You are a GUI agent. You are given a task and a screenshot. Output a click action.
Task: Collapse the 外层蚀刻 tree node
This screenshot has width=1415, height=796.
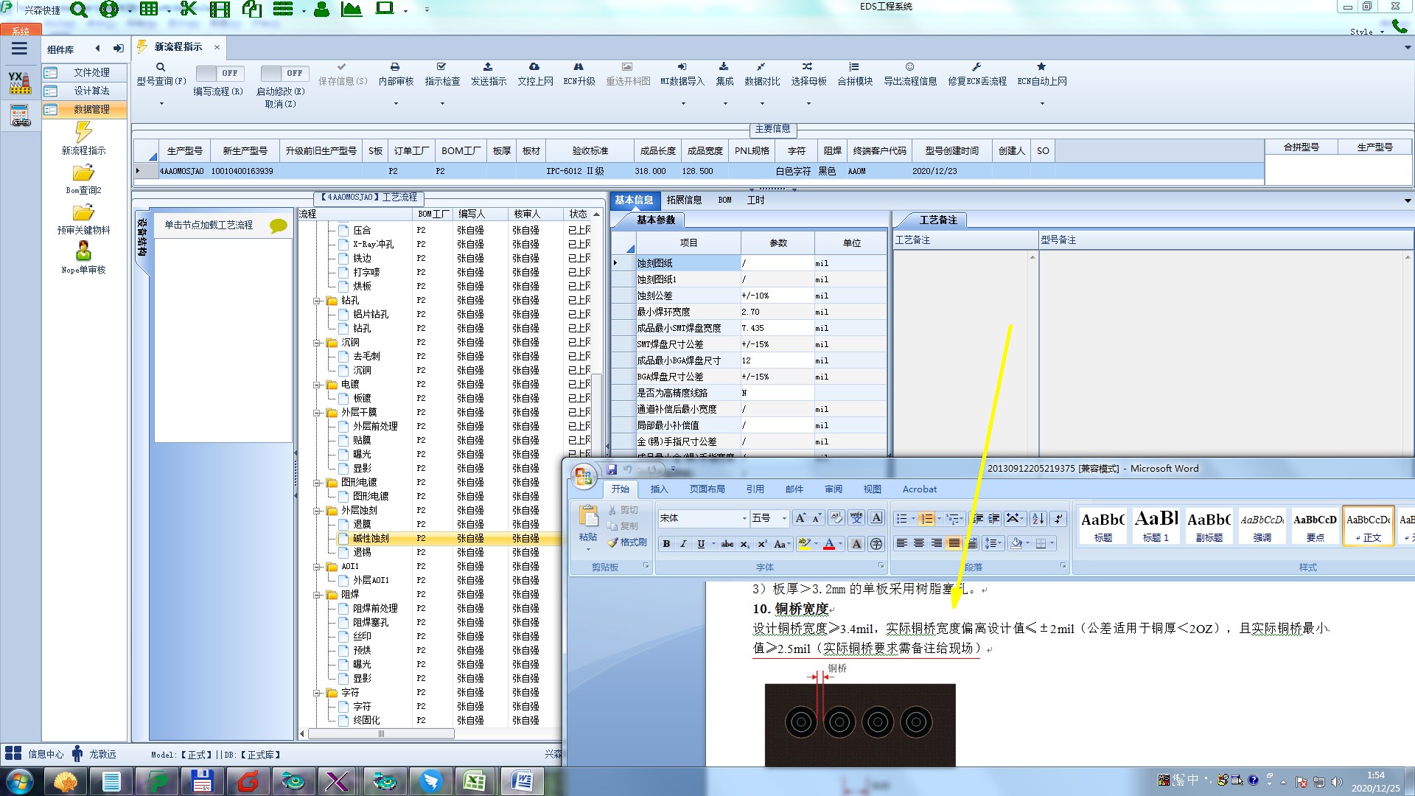318,510
